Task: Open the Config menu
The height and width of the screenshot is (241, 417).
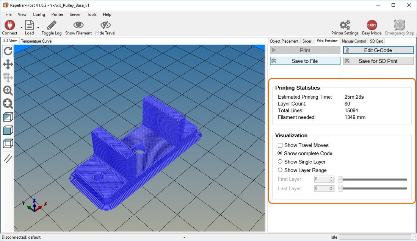Action: click(39, 14)
